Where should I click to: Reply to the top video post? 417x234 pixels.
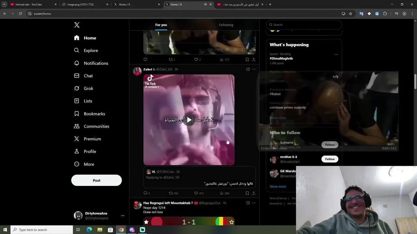145,59
